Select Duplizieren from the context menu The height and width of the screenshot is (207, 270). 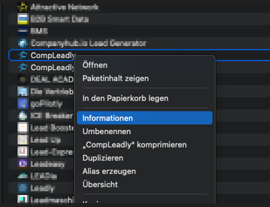pos(103,158)
